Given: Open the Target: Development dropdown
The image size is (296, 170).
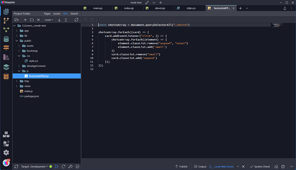Looking at the screenshot, I should point(34,167).
